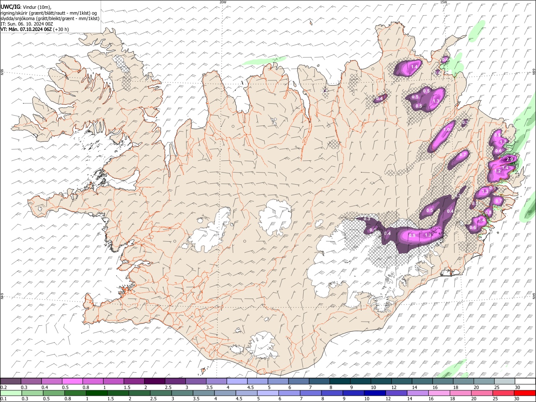Image resolution: width=536 pixels, height=402 pixels.
Task: Click the '2.9' snowfall value on the map
Action: 510,159
